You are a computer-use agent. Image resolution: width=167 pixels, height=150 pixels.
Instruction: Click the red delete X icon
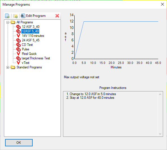click(57, 16)
